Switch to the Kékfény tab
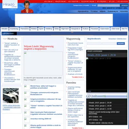 tap(49, 29)
